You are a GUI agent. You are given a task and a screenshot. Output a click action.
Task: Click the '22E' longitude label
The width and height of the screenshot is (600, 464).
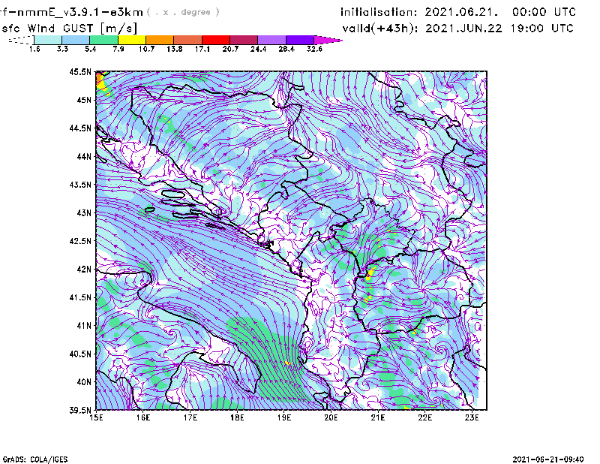(x=424, y=417)
